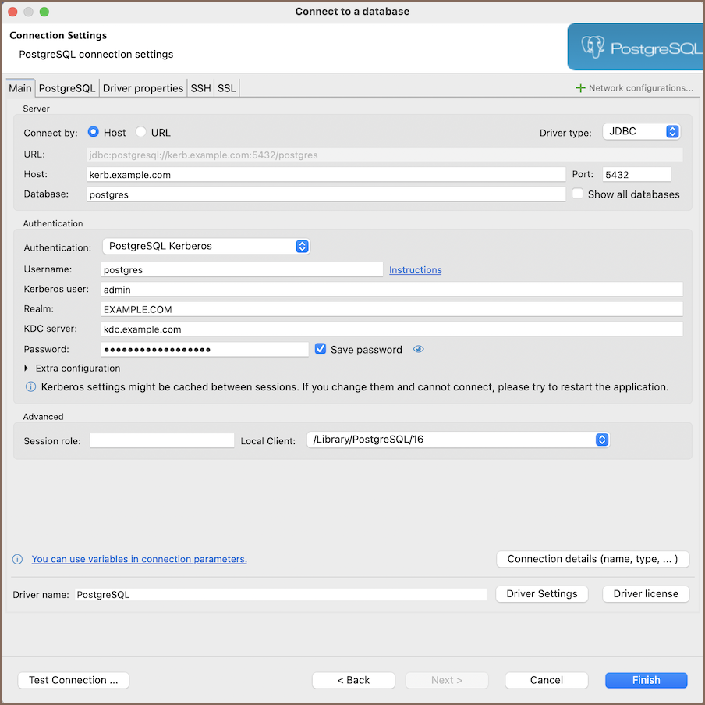Open the Kerberos Instructions link

click(x=415, y=270)
